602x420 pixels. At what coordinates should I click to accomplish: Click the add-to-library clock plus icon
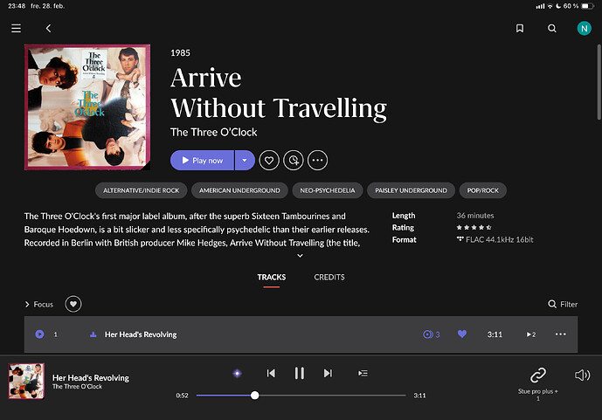[x=294, y=161]
